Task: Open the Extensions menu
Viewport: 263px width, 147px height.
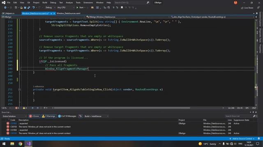Action: (x=88, y=3)
